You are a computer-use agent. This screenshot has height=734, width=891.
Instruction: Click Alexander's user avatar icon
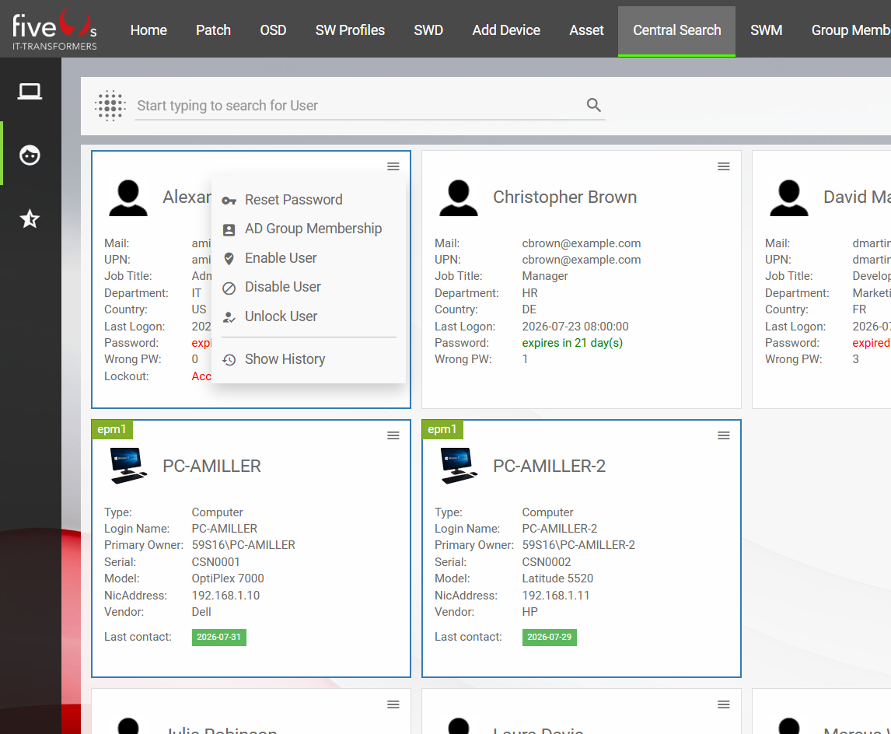128,197
